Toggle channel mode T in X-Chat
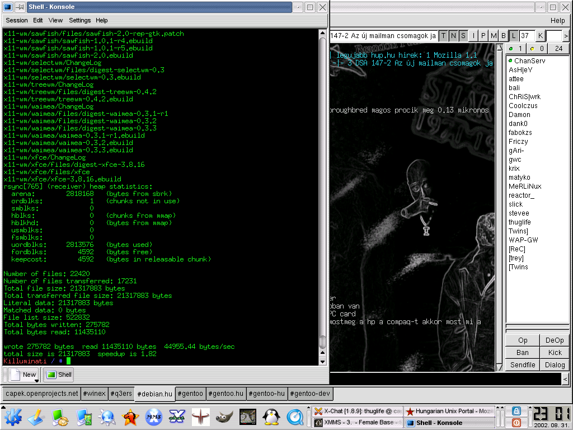The image size is (573, 430). 443,35
